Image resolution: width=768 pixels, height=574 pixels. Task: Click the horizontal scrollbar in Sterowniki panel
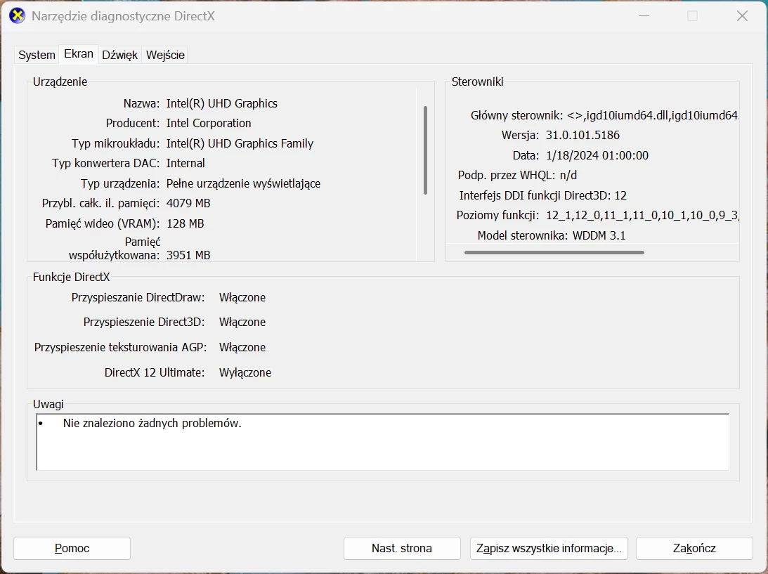(x=554, y=252)
